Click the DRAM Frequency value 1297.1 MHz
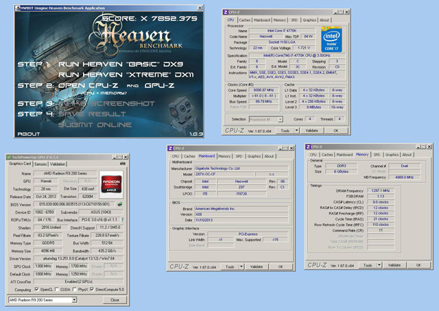 click(x=381, y=190)
